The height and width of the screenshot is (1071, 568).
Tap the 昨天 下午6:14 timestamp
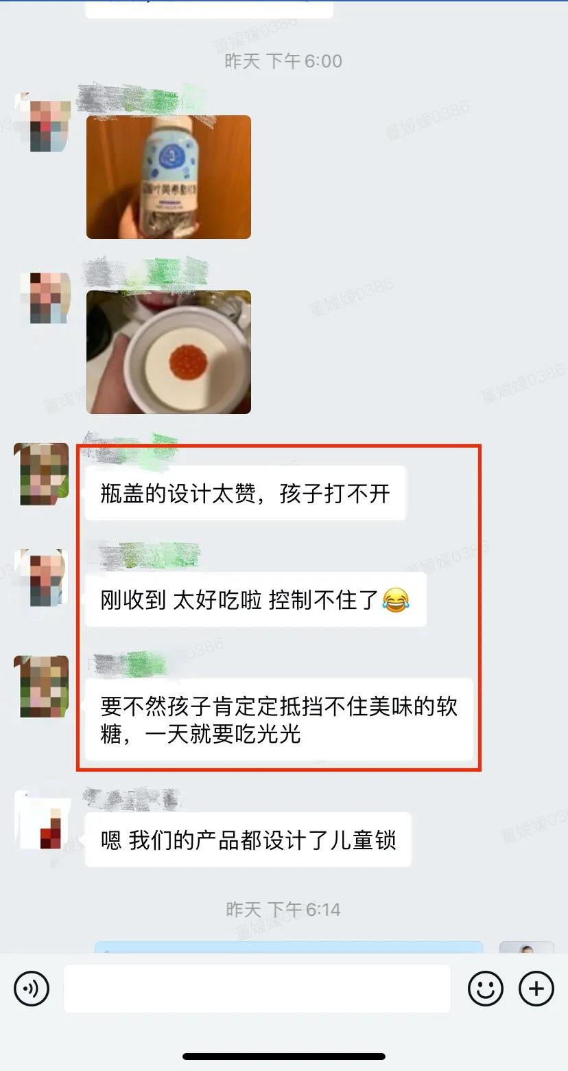tap(283, 909)
